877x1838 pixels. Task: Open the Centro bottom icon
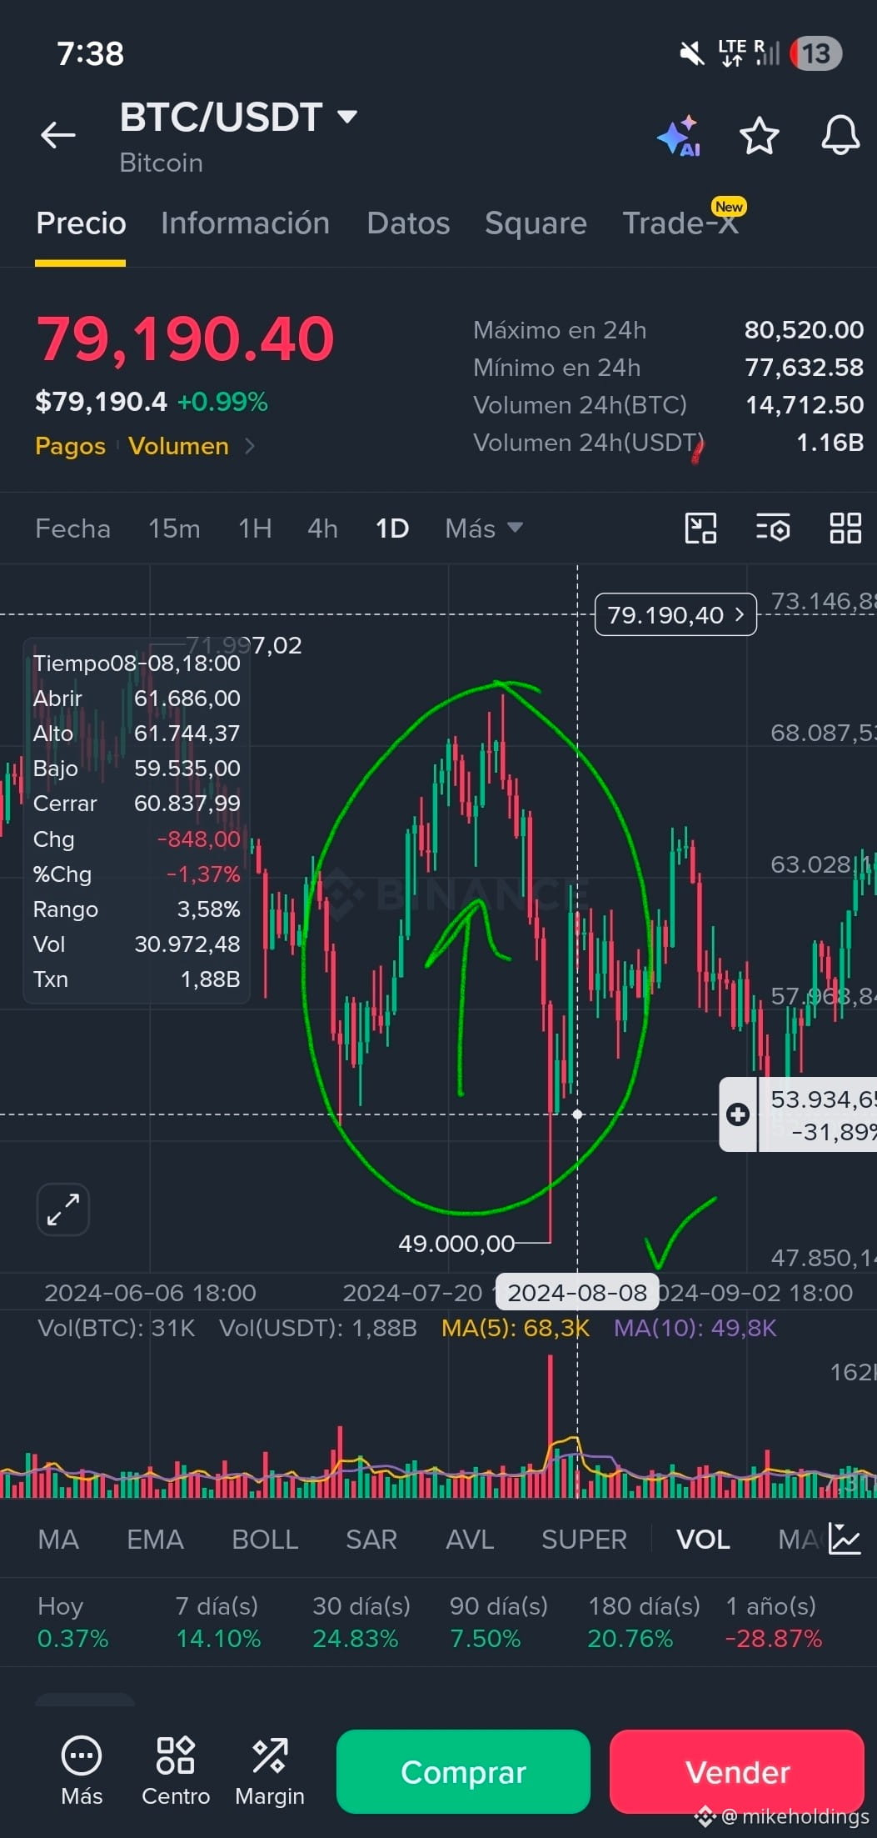coord(176,1771)
